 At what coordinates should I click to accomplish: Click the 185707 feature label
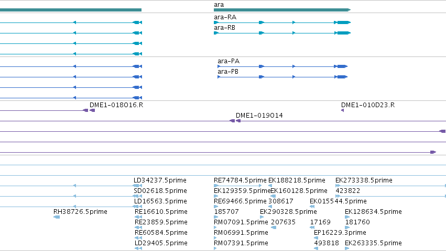tap(226, 212)
